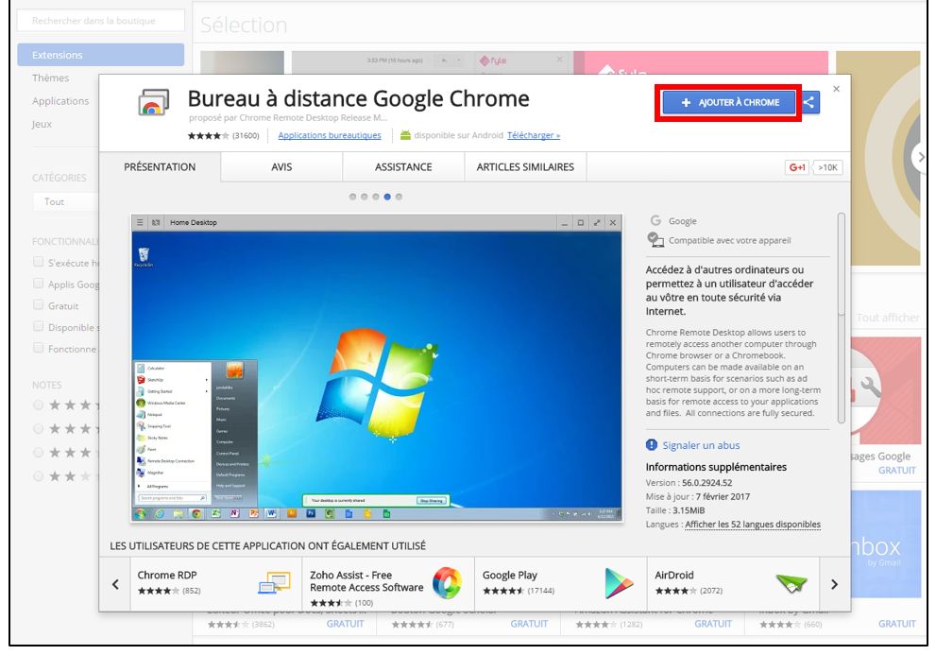Click GRATUIT beside the 3862-review item

tap(345, 623)
